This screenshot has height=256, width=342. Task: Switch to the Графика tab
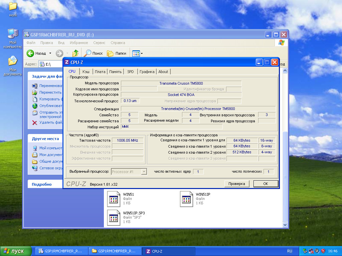point(147,72)
